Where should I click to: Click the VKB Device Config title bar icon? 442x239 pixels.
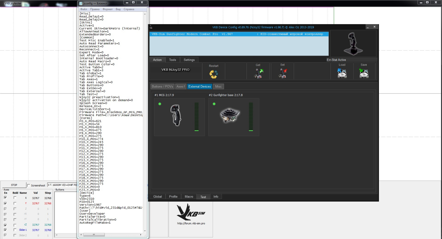click(x=151, y=27)
